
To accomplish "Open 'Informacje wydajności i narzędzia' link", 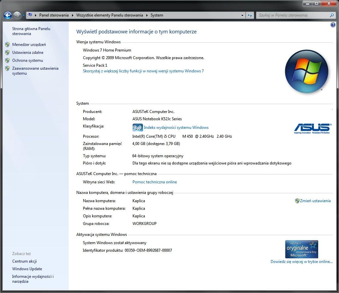I will 33,279.
